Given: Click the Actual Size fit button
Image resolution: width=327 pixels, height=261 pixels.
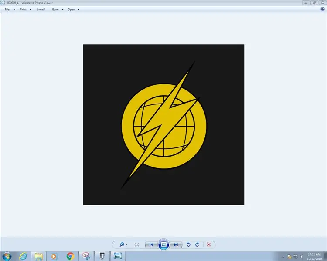Looking at the screenshot, I should (137, 244).
